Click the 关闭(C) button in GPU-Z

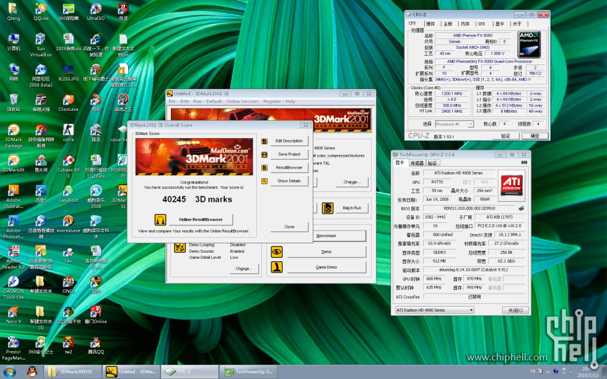[515, 310]
